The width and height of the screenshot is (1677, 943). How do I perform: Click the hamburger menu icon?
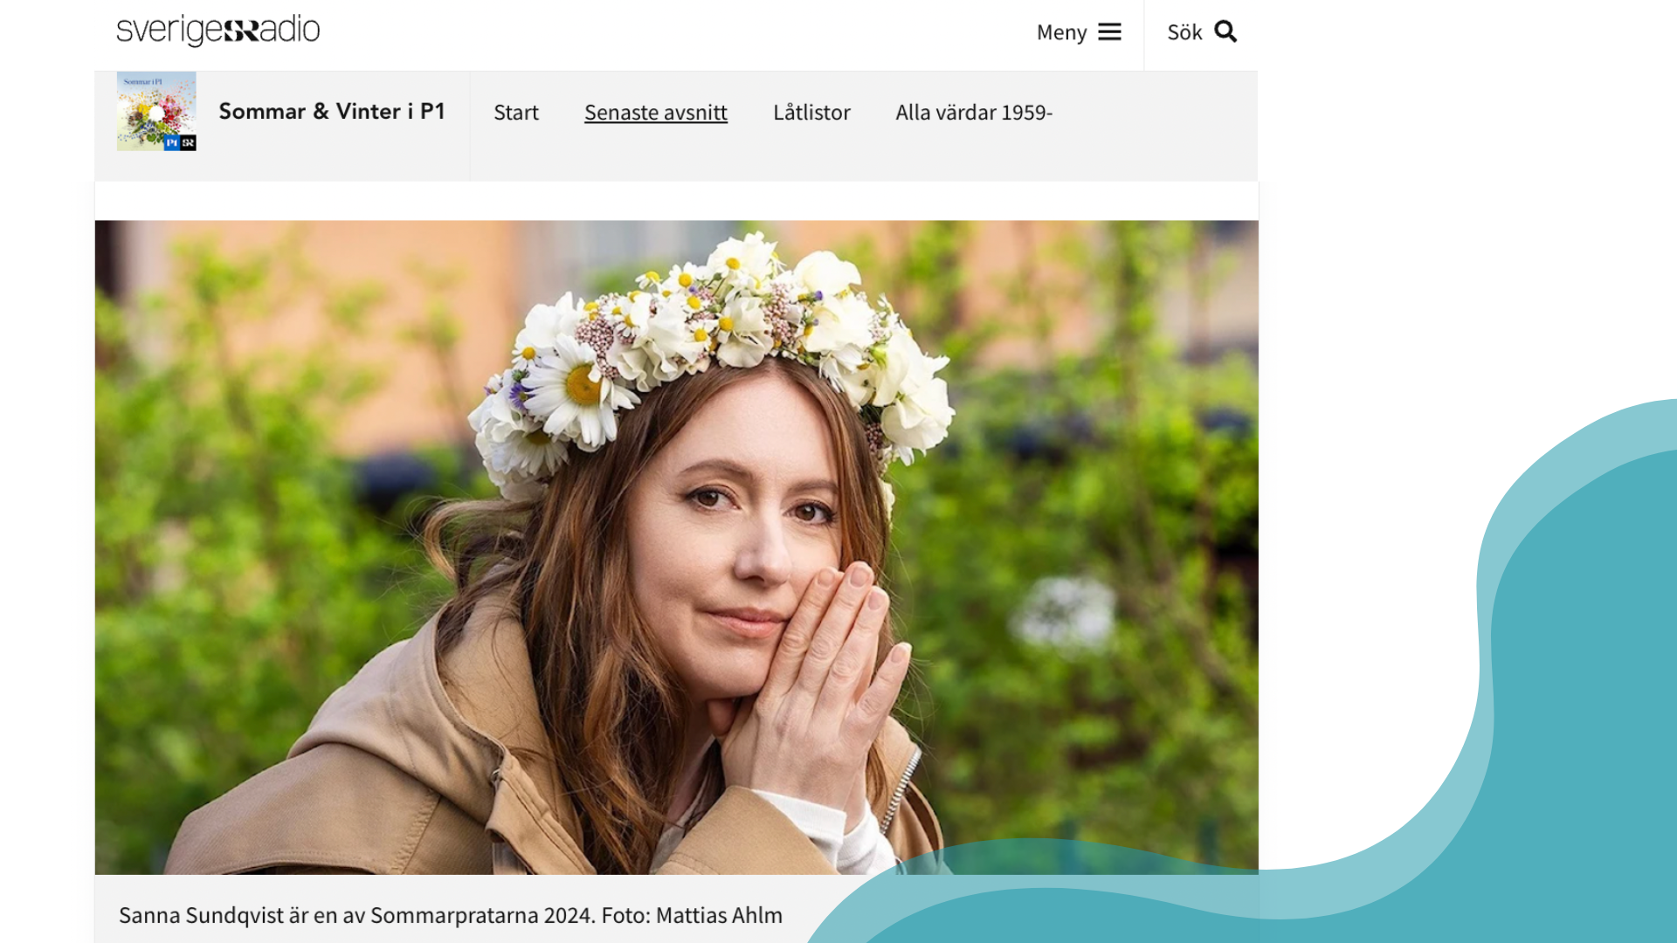[x=1109, y=32]
